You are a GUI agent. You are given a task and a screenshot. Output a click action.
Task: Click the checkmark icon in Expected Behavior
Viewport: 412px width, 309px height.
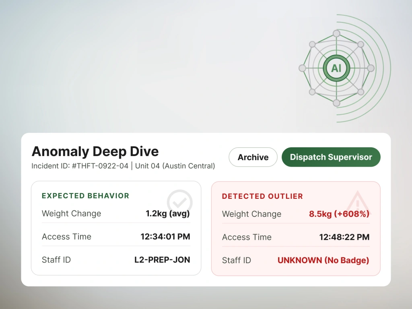point(180,202)
